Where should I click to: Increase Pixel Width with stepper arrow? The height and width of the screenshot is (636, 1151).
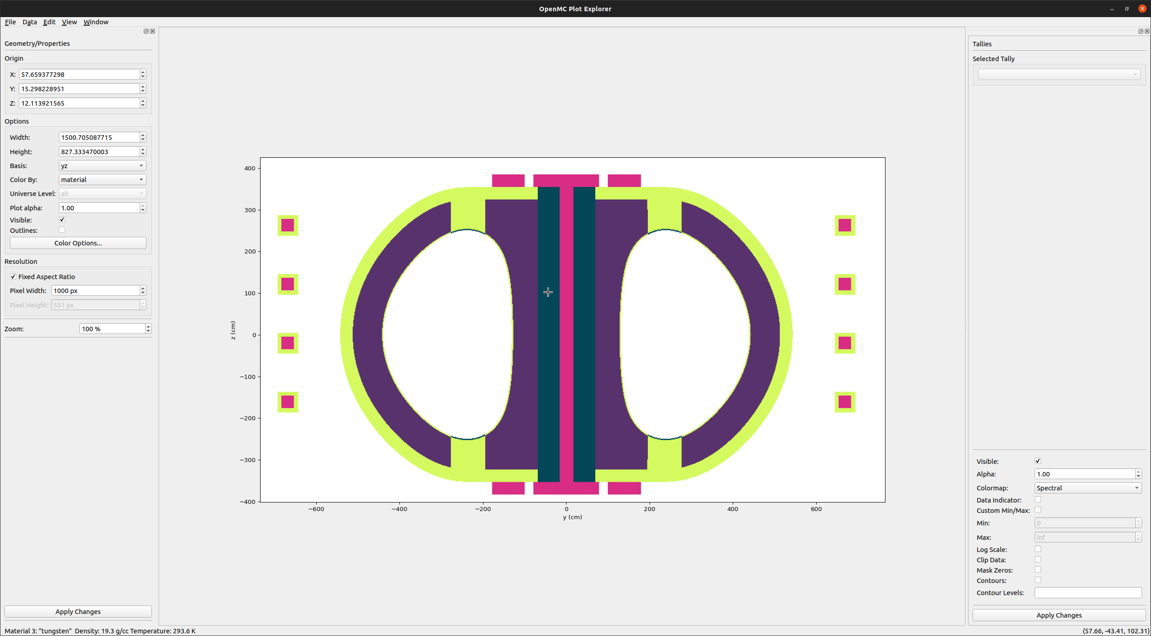(x=143, y=288)
